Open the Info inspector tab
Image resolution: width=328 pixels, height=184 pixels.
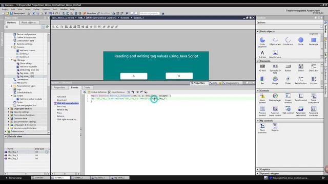[x=215, y=83]
